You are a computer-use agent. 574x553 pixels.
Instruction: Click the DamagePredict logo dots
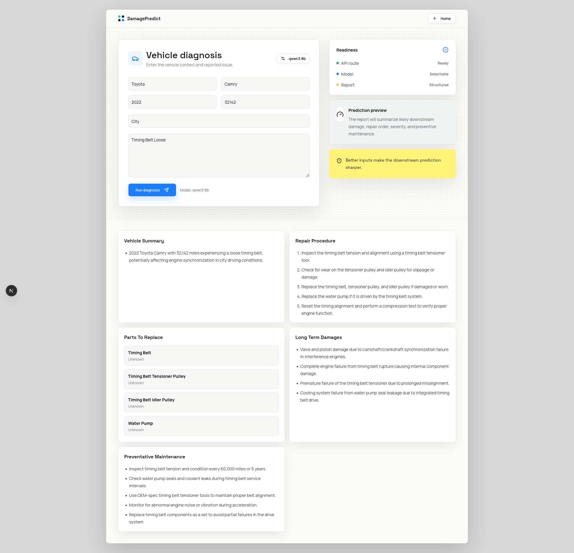point(121,18)
